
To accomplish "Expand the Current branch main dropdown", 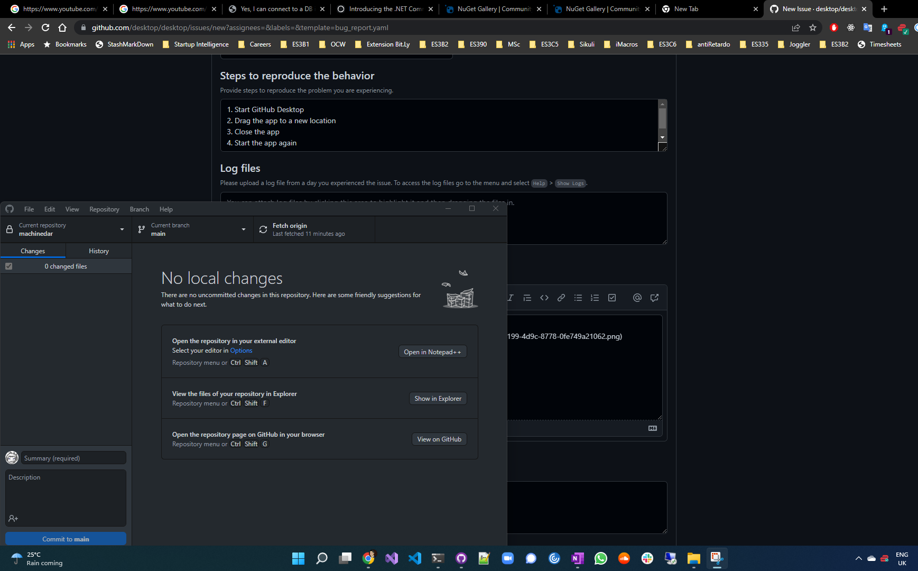I will (192, 229).
